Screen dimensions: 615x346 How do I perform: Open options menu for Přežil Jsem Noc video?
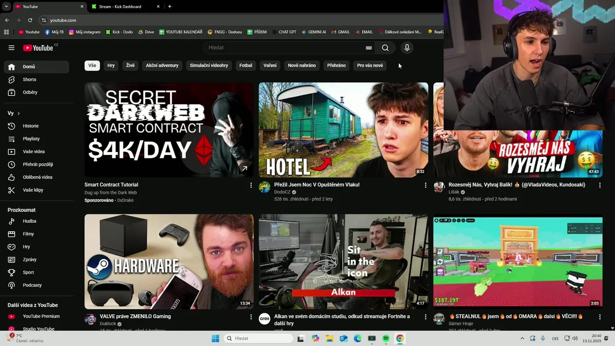(425, 185)
